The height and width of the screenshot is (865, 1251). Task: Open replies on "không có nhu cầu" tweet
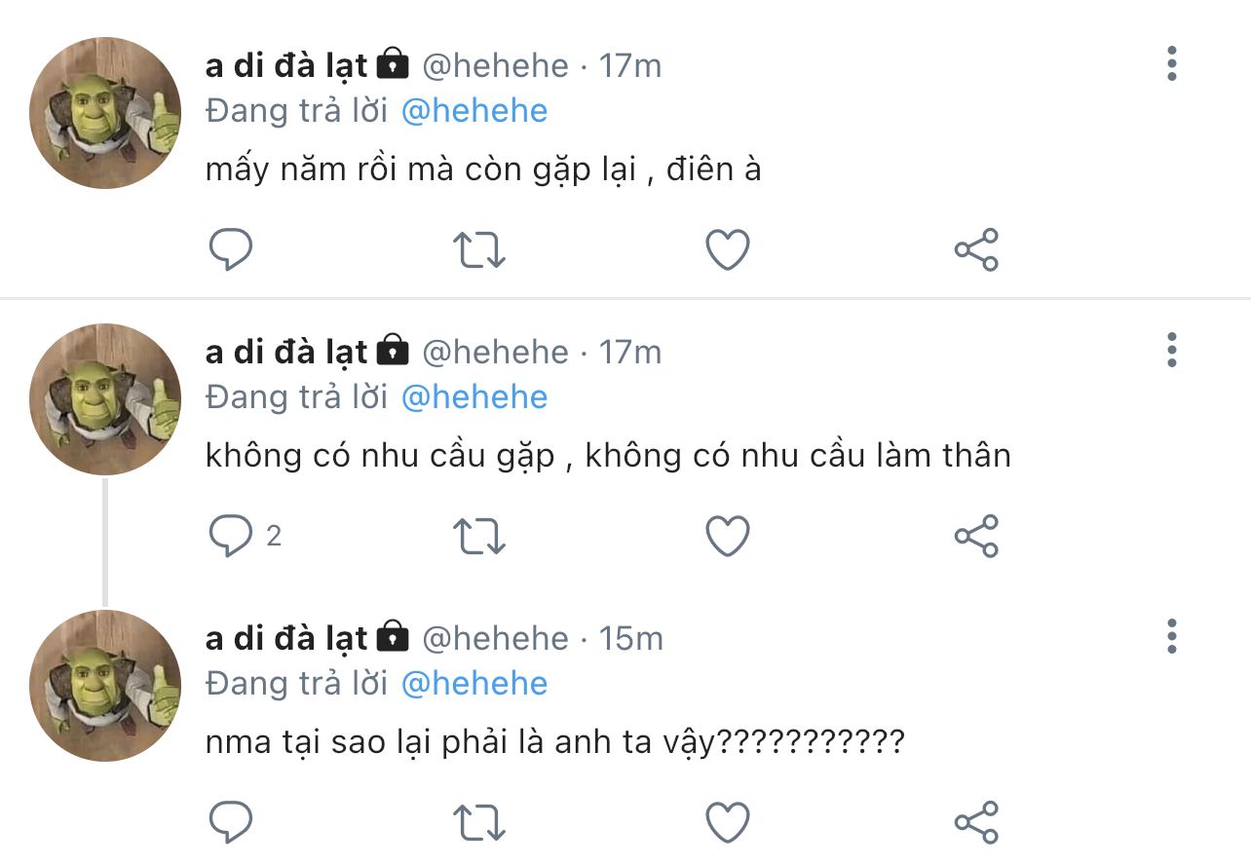pos(233,536)
